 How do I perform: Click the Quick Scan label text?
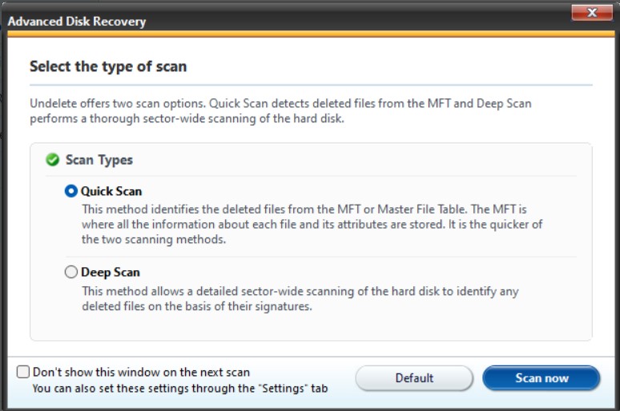(x=111, y=191)
